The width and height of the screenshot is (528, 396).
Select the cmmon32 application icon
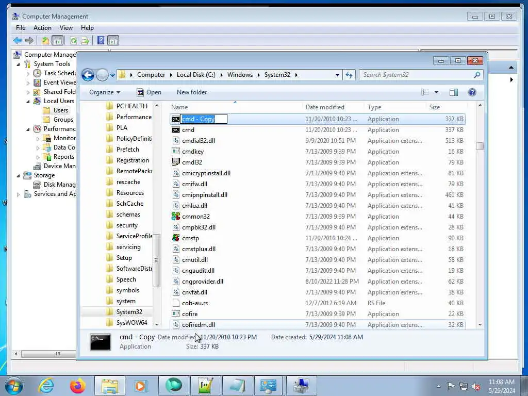[x=176, y=216]
